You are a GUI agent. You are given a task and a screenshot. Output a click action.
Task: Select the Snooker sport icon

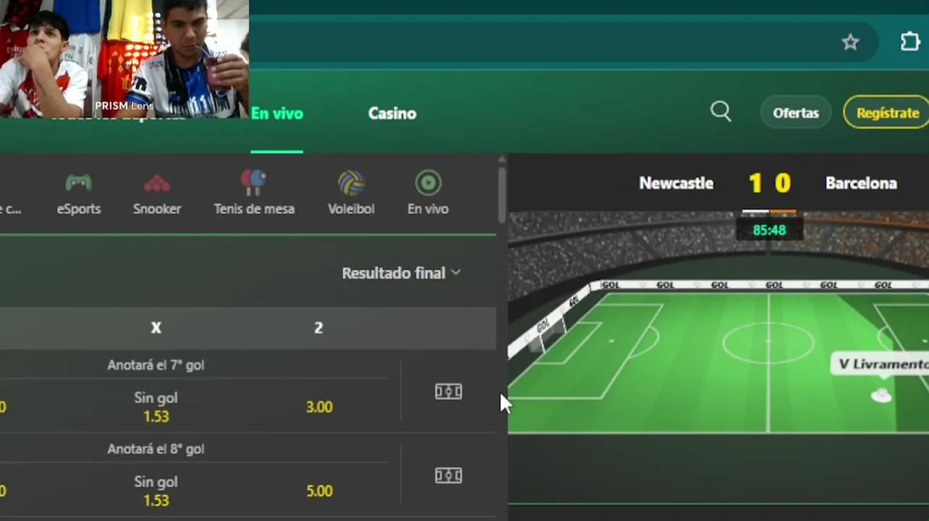pos(157,183)
